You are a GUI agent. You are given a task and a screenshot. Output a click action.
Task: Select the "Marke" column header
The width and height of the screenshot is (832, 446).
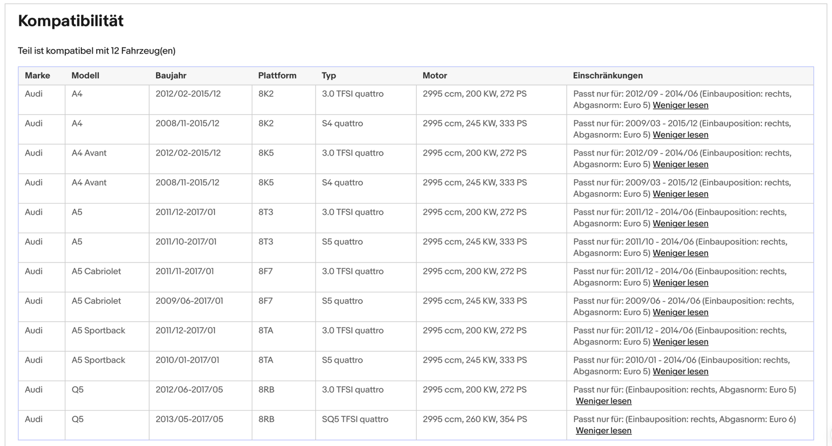coord(38,75)
